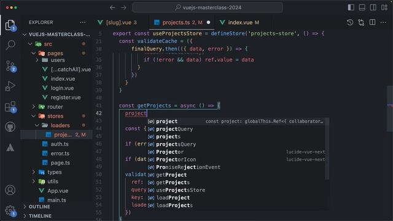Click the suggestion list scrollbar

[327, 149]
